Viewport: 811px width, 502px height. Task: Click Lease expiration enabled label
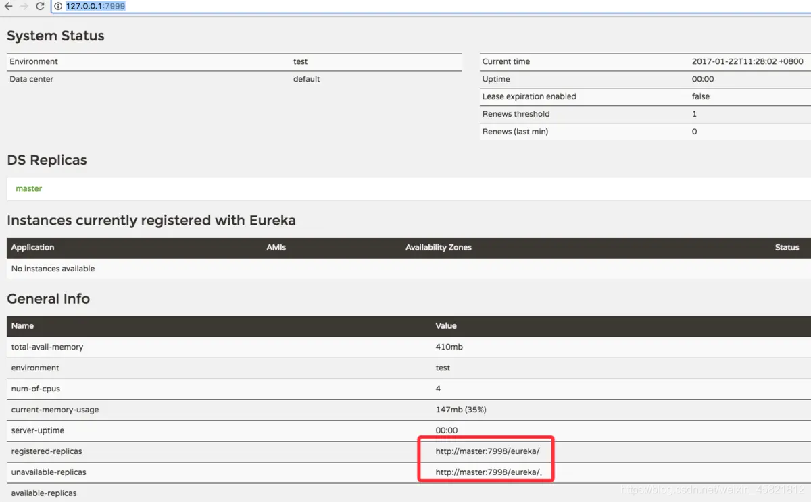pyautogui.click(x=529, y=96)
